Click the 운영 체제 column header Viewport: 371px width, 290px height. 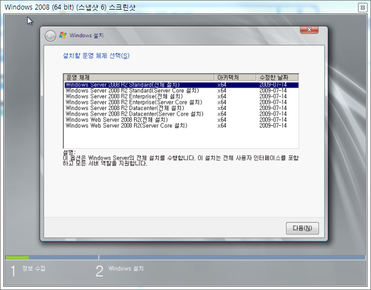pyautogui.click(x=139, y=77)
